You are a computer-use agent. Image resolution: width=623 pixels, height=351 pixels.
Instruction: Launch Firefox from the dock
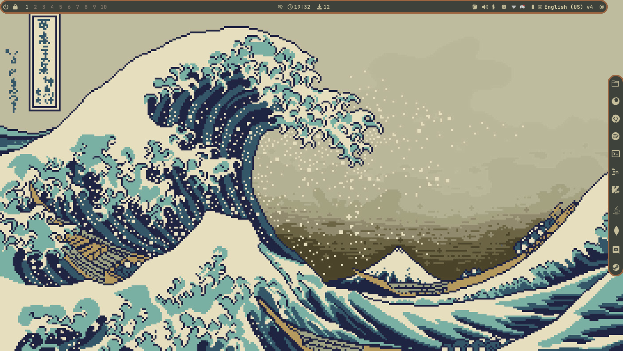615,101
